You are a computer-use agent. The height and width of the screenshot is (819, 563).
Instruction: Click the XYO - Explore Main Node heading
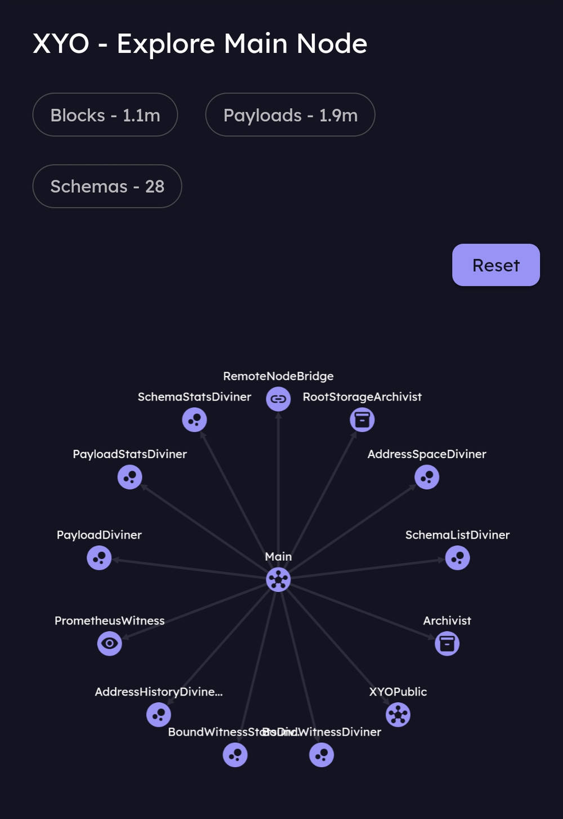click(x=200, y=43)
